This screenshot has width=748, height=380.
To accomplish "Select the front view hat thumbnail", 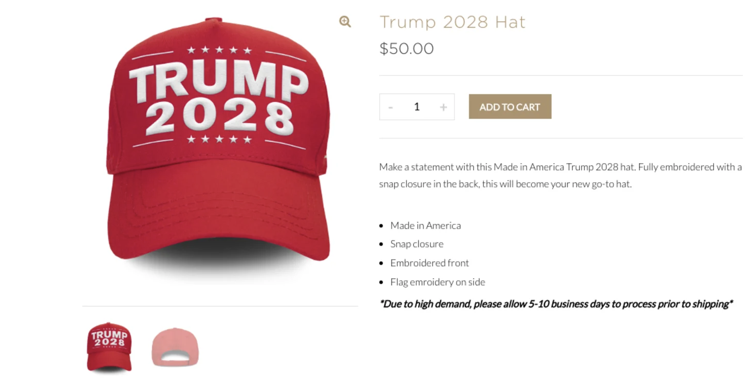I will point(109,347).
